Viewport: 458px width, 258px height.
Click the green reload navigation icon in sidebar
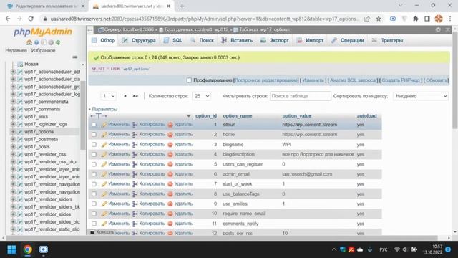coord(58,42)
